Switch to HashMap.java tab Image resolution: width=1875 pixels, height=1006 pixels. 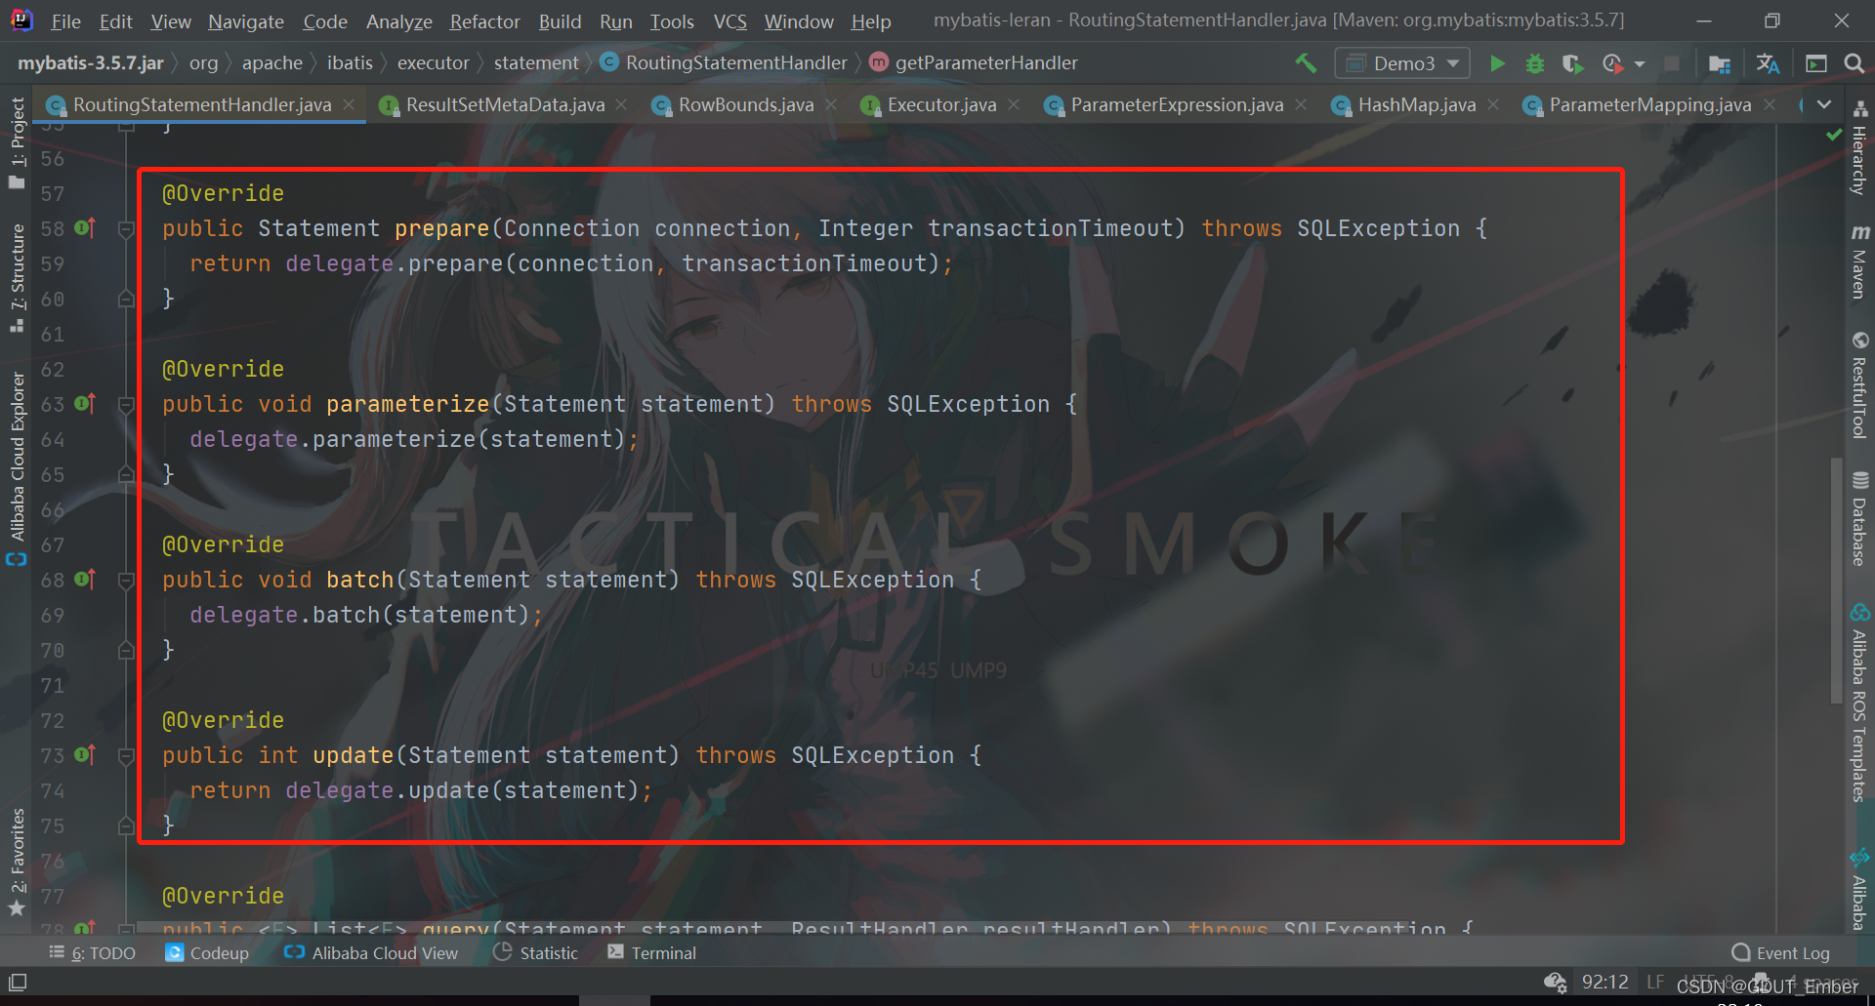pyautogui.click(x=1416, y=104)
